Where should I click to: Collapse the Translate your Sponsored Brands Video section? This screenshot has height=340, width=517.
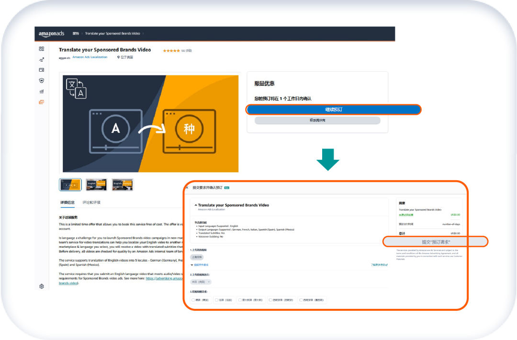196,205
